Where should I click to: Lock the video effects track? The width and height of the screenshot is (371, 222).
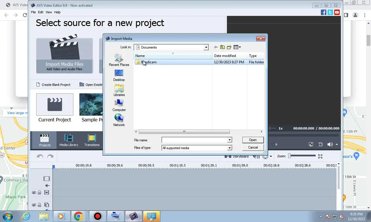[39, 193]
